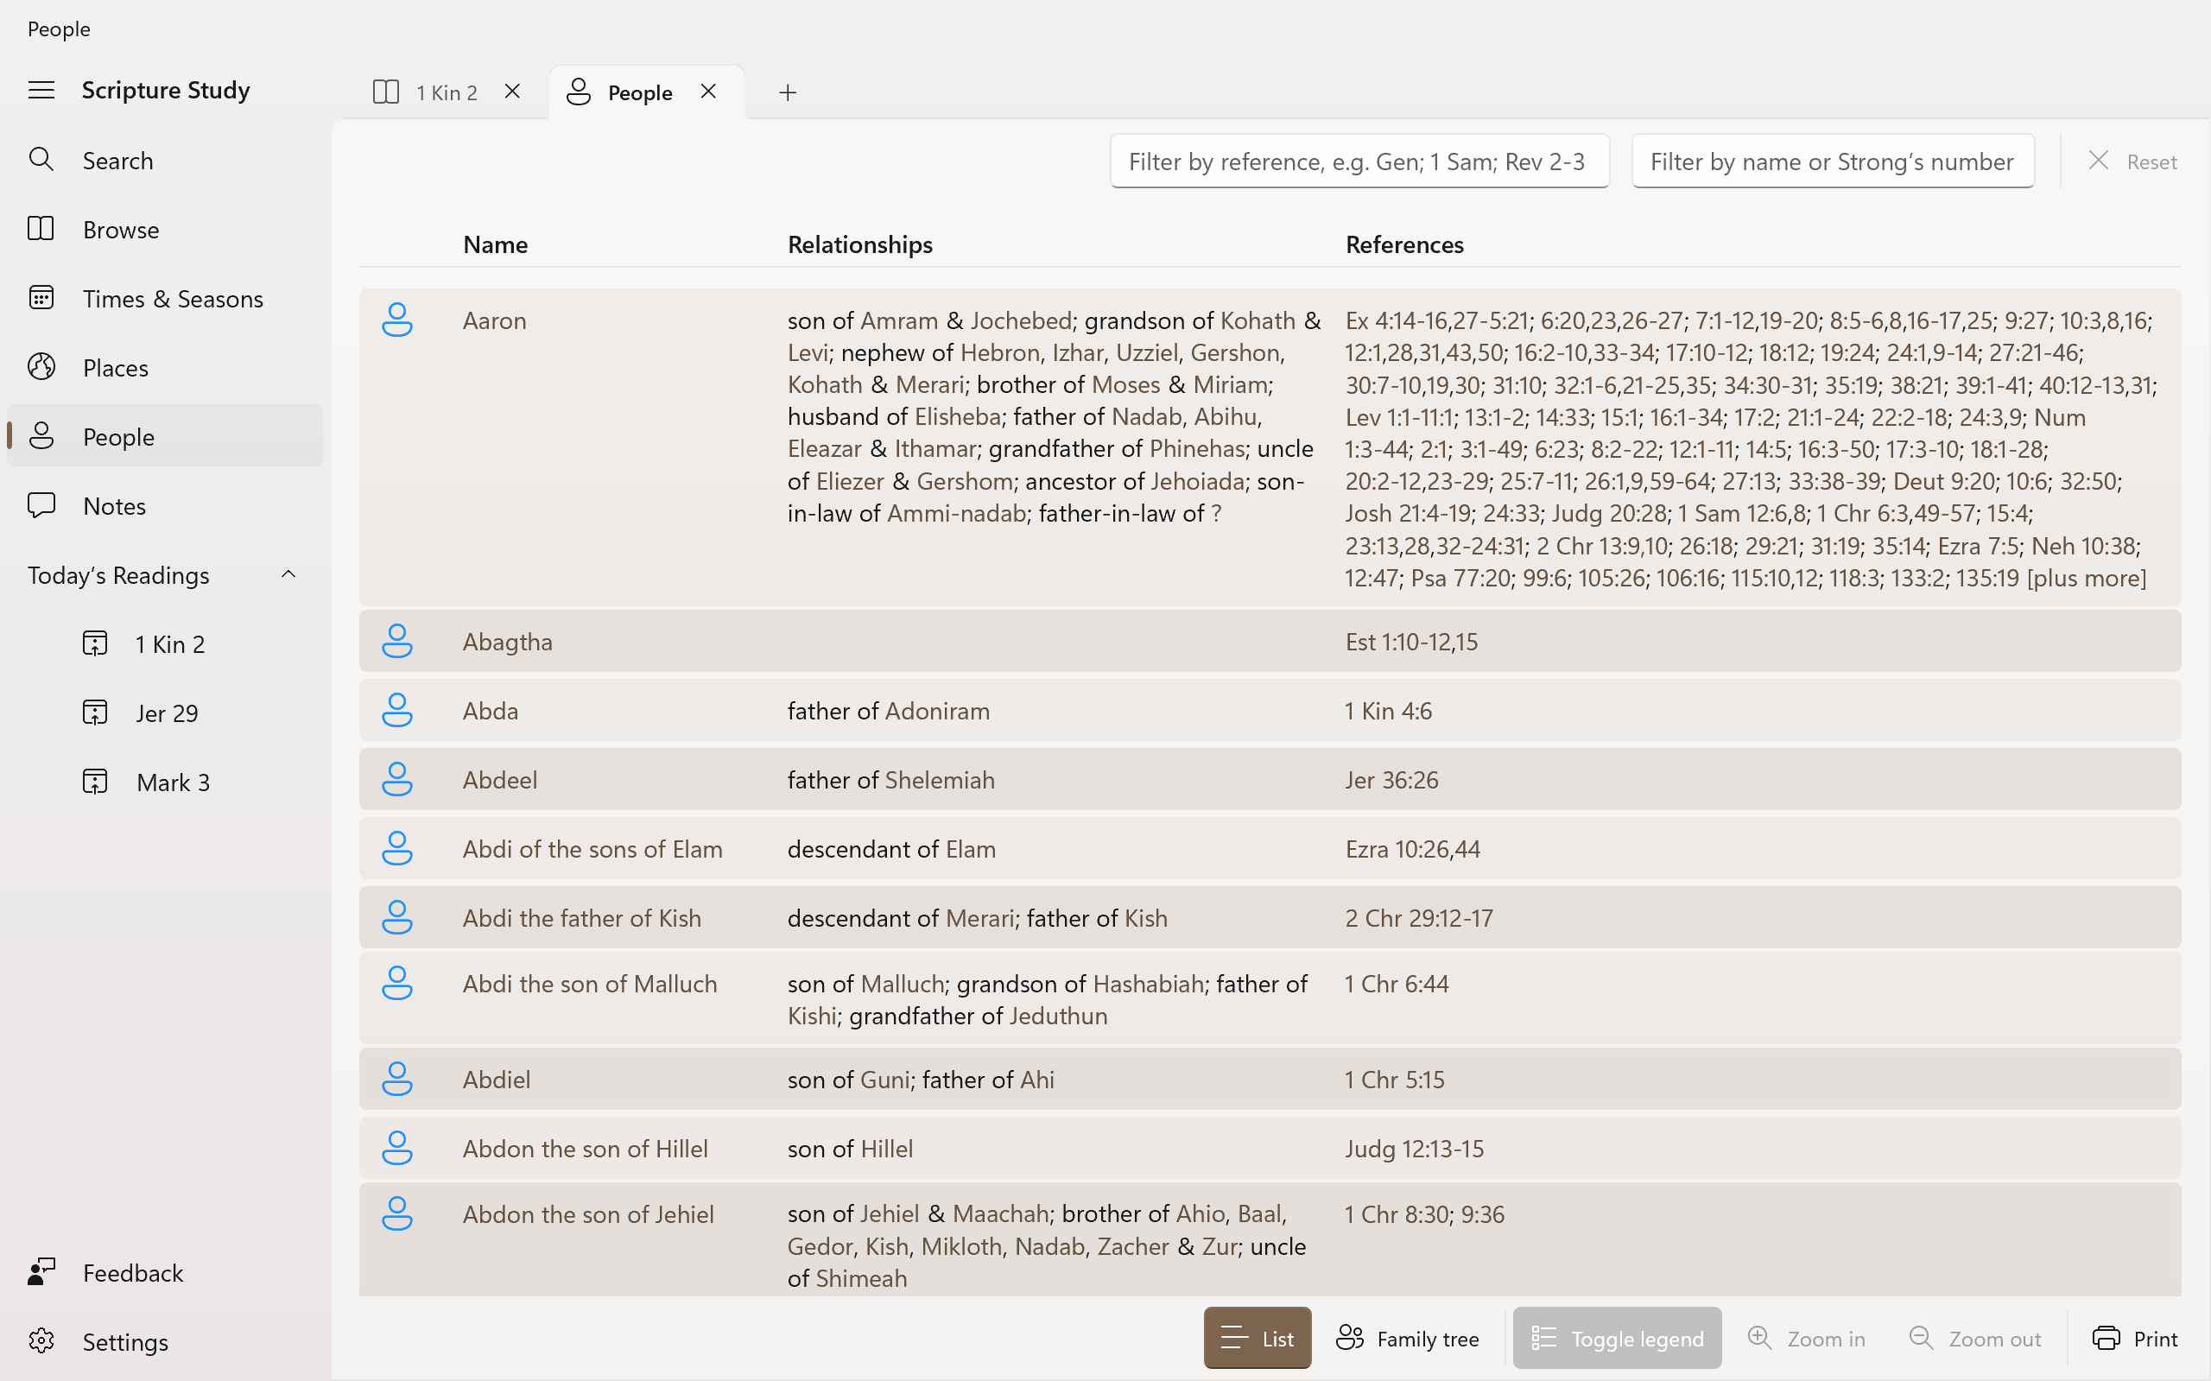Open the Adoniram link in Abda's row
This screenshot has width=2211, height=1381.
[937, 711]
